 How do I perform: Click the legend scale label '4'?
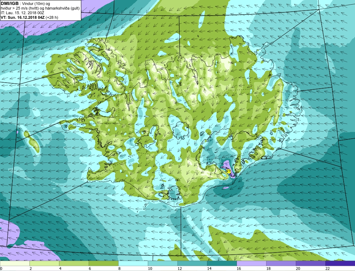[x=60, y=269]
